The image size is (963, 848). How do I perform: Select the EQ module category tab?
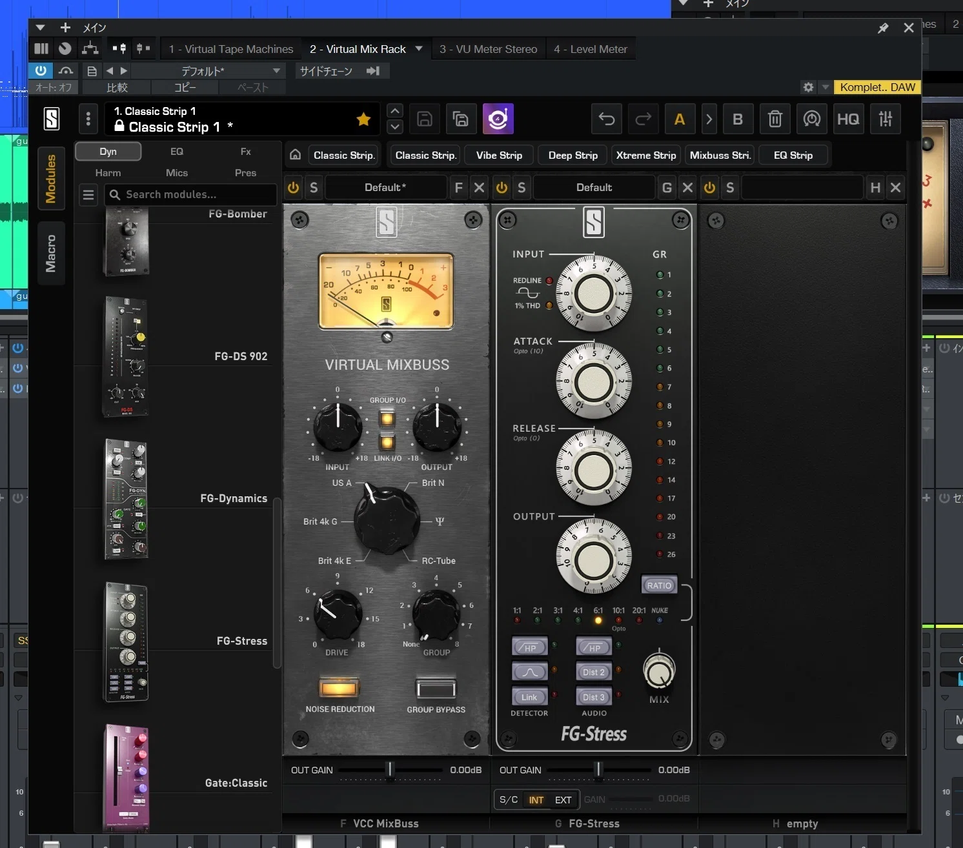[x=177, y=151]
